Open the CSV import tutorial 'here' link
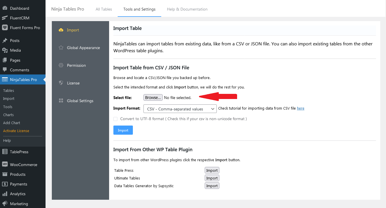The width and height of the screenshot is (386, 208). pos(300,108)
